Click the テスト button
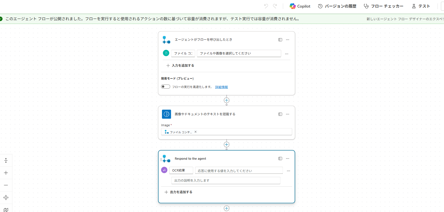Image resolution: width=444 pixels, height=212 pixels. coord(421,6)
